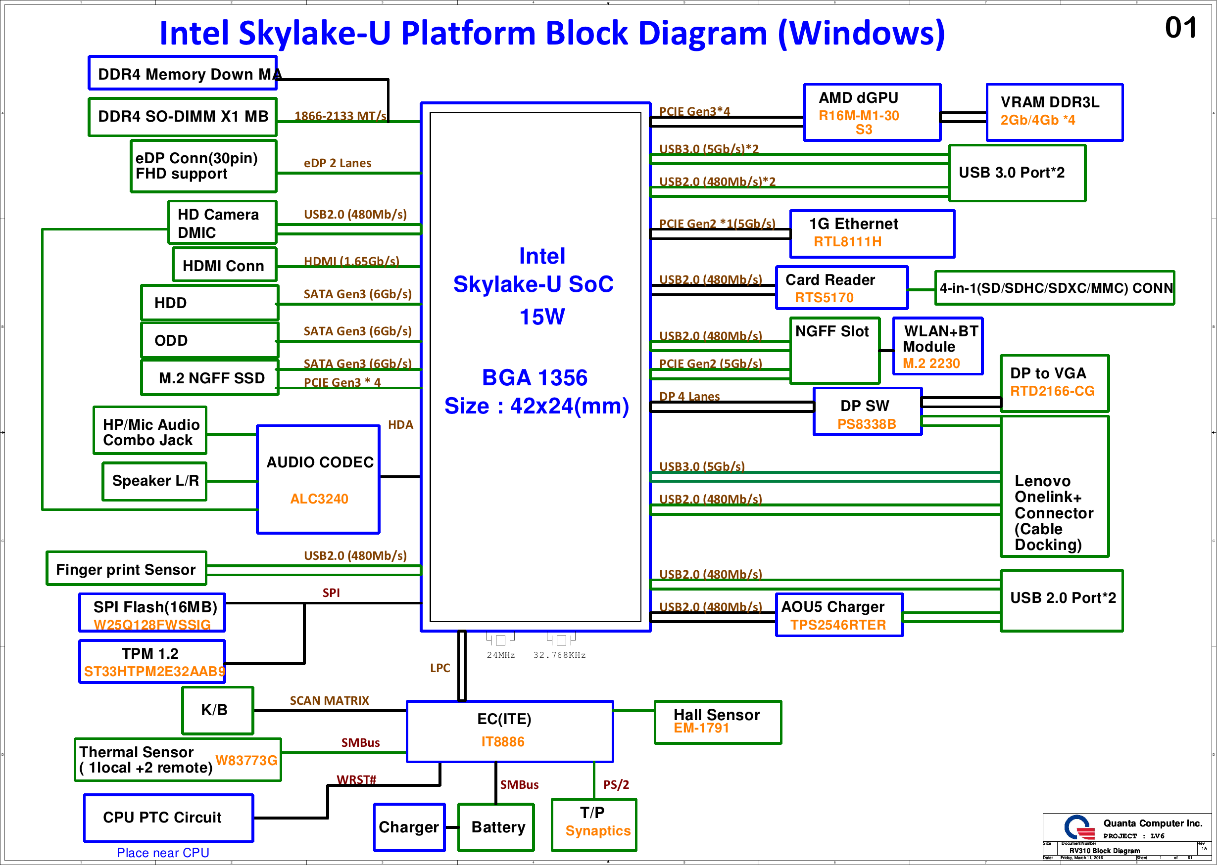
Task: Click the 'PCIE Gen2 *1(5Gb/s)' label
Action: pos(718,224)
